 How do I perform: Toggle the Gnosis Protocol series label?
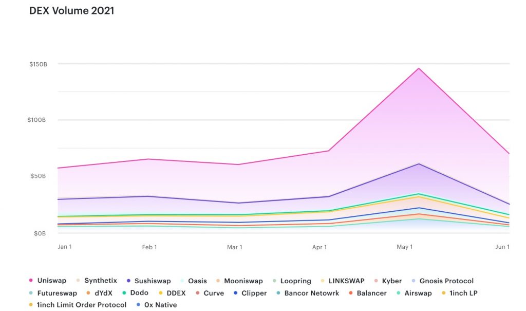[446, 281]
